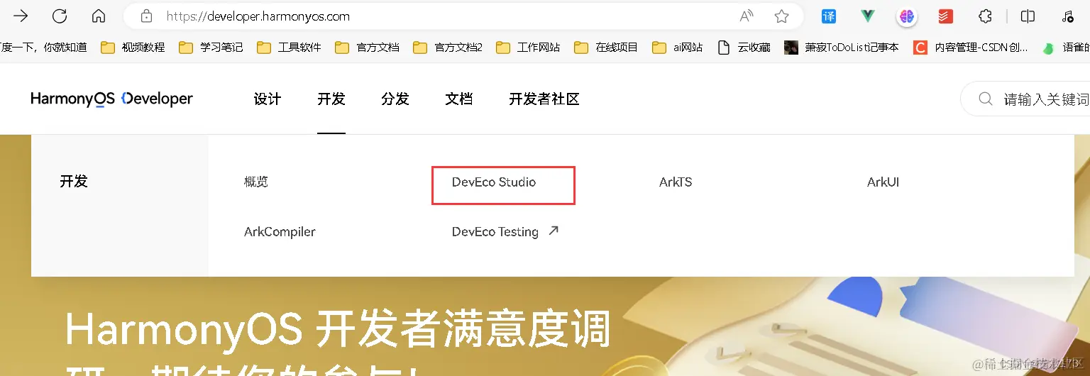Select DevEco Testing in the submenu
1090x376 pixels.
495,232
